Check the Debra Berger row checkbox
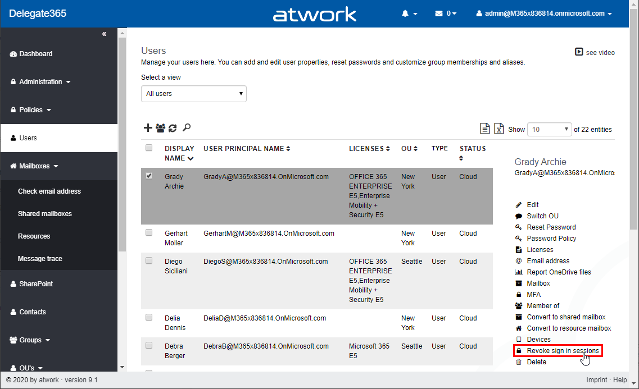This screenshot has height=389, width=639. [149, 345]
